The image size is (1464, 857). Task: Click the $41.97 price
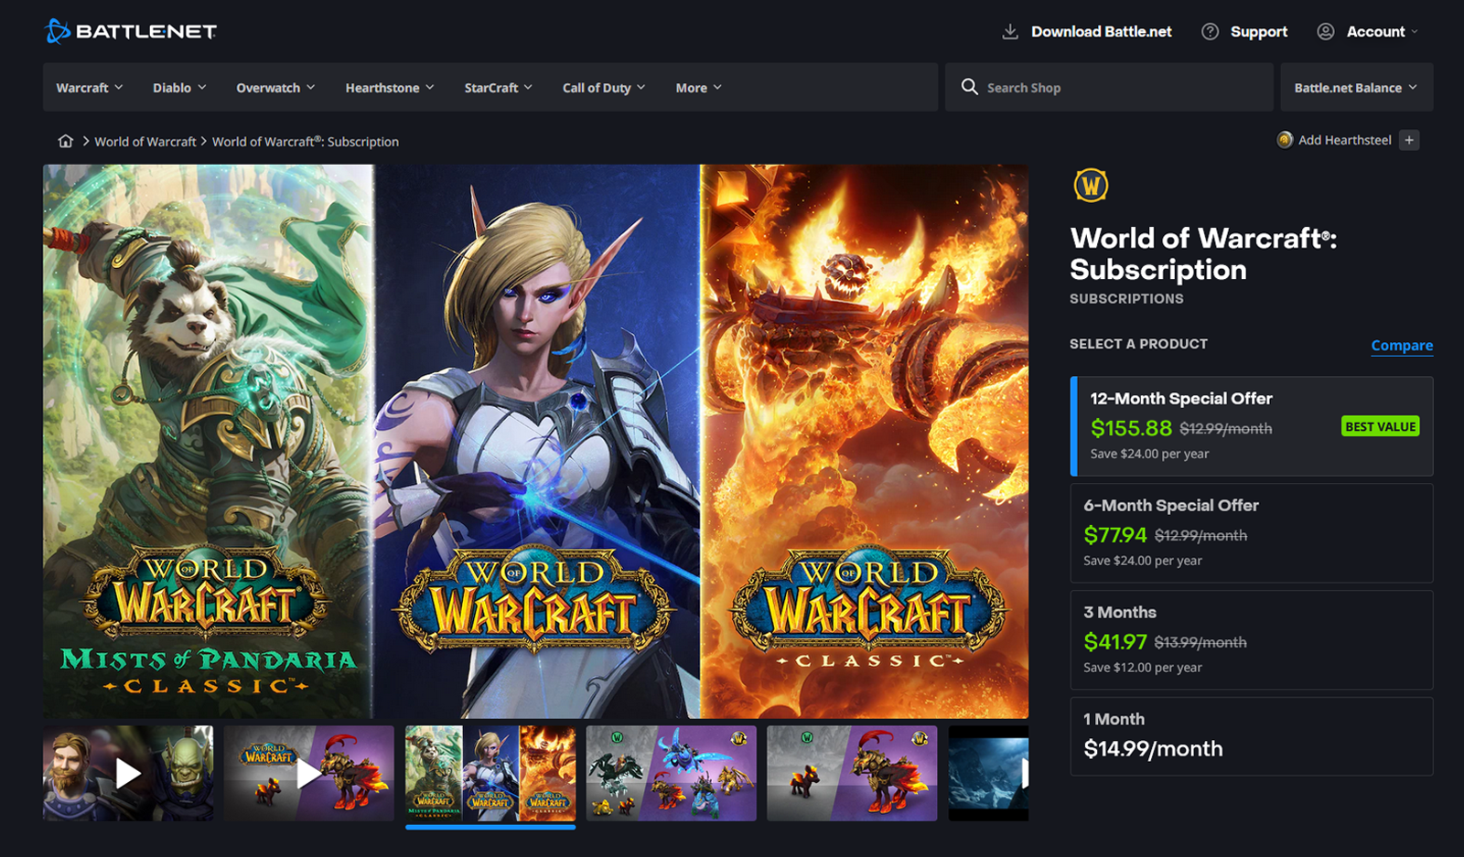(1115, 642)
